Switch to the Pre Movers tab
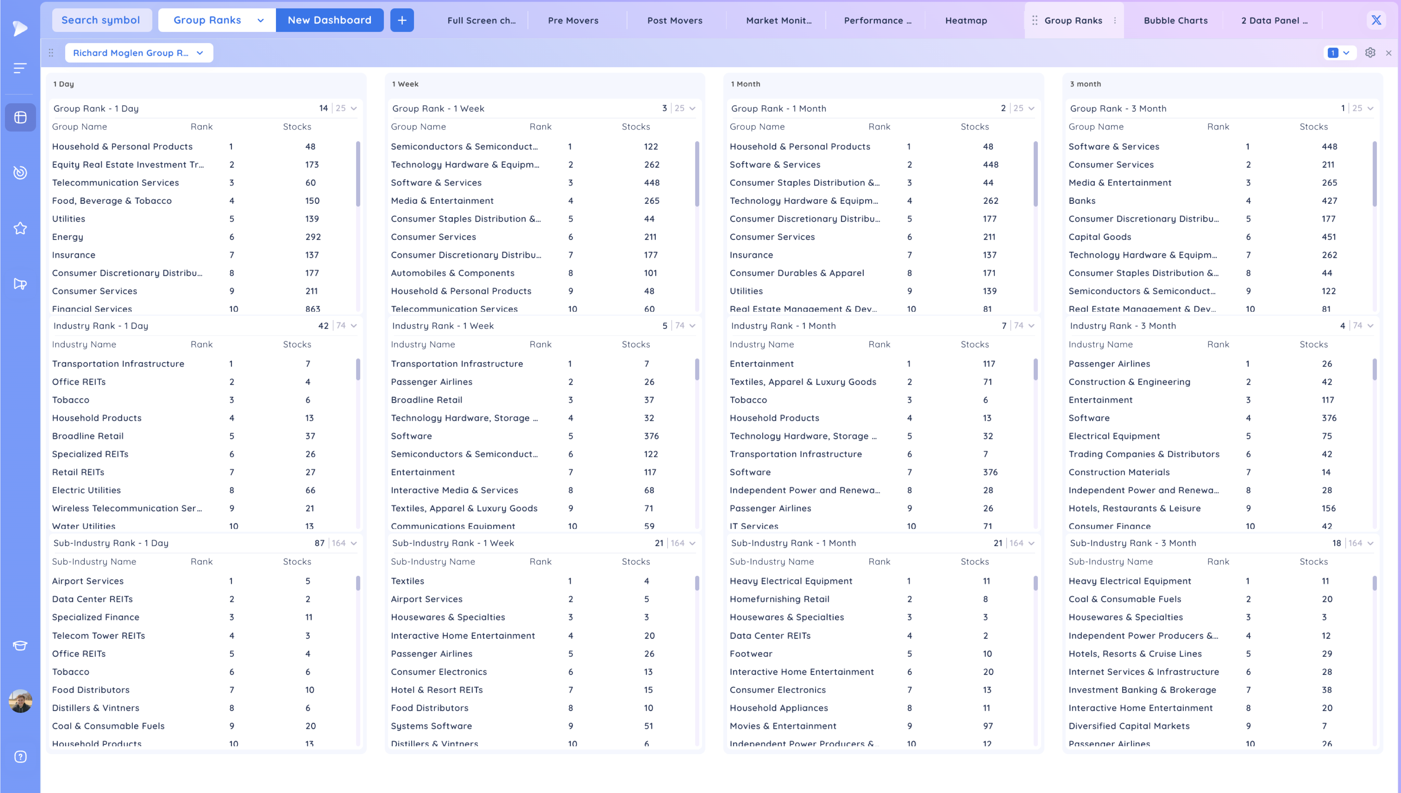 coord(573,21)
